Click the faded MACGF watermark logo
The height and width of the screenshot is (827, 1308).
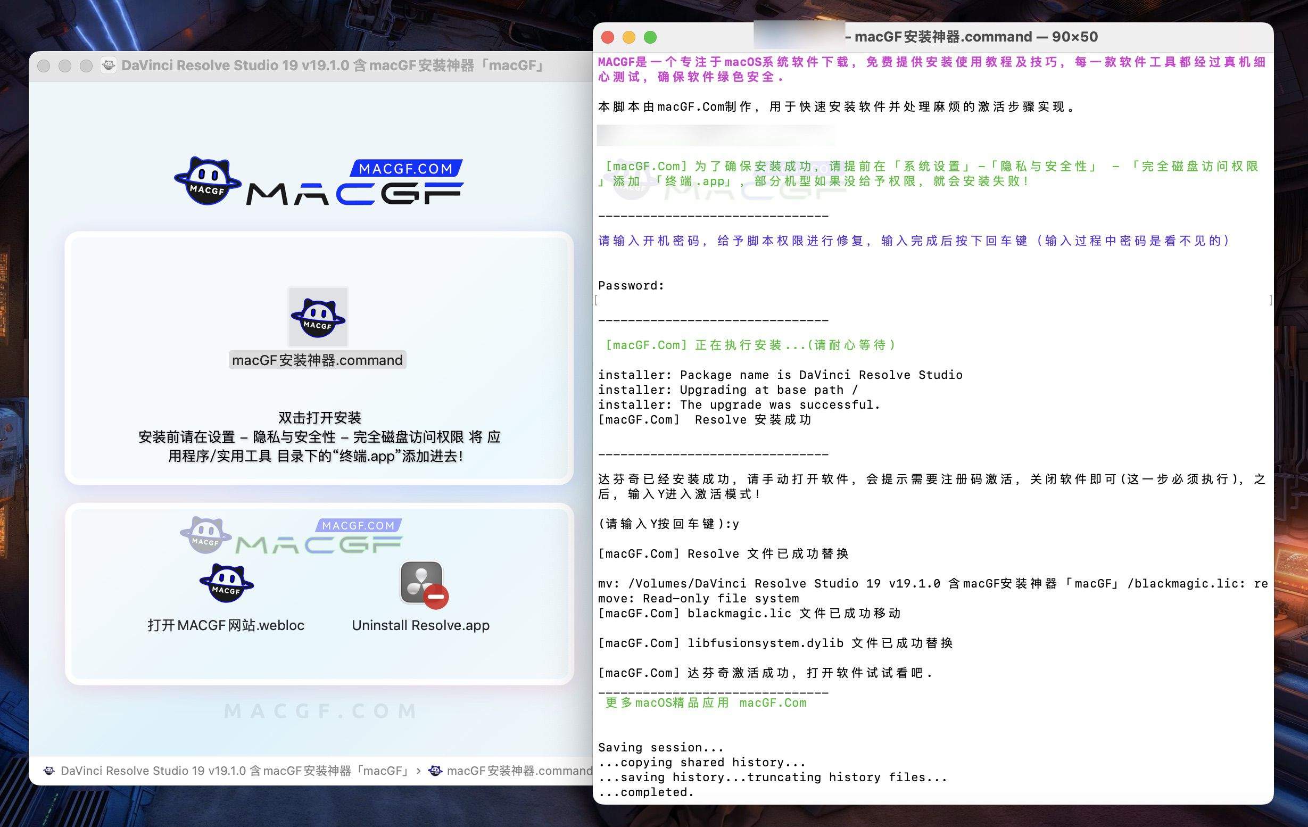[x=291, y=536]
